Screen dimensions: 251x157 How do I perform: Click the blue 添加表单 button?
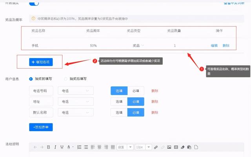point(41,127)
